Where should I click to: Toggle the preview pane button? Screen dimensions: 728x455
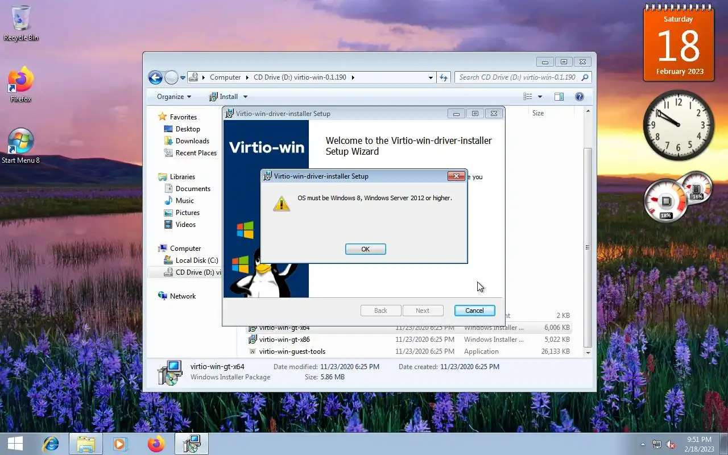click(x=559, y=97)
